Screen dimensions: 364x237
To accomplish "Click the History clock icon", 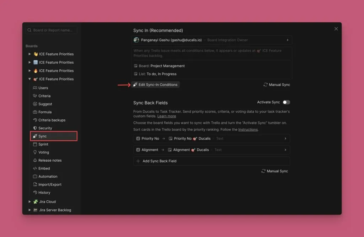I will tap(35, 193).
